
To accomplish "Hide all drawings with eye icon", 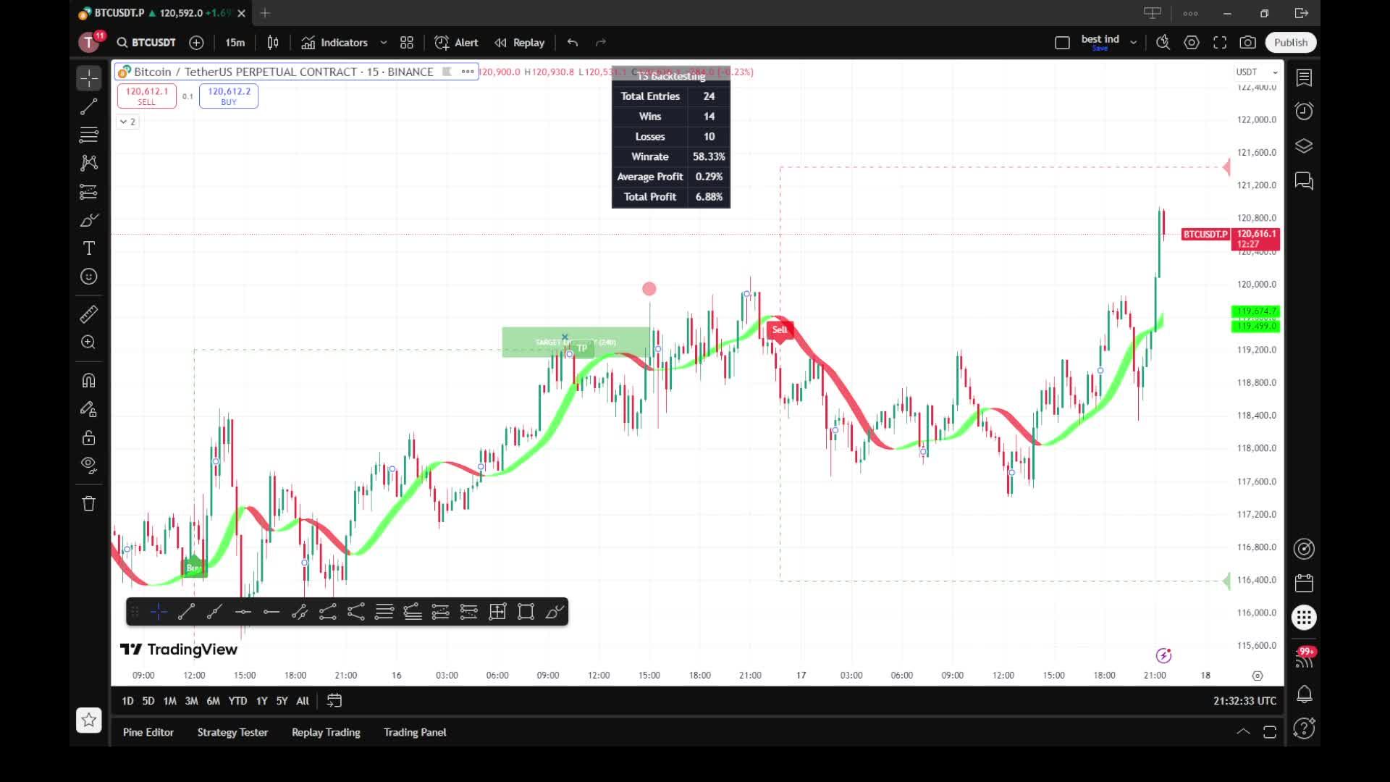I will (89, 466).
